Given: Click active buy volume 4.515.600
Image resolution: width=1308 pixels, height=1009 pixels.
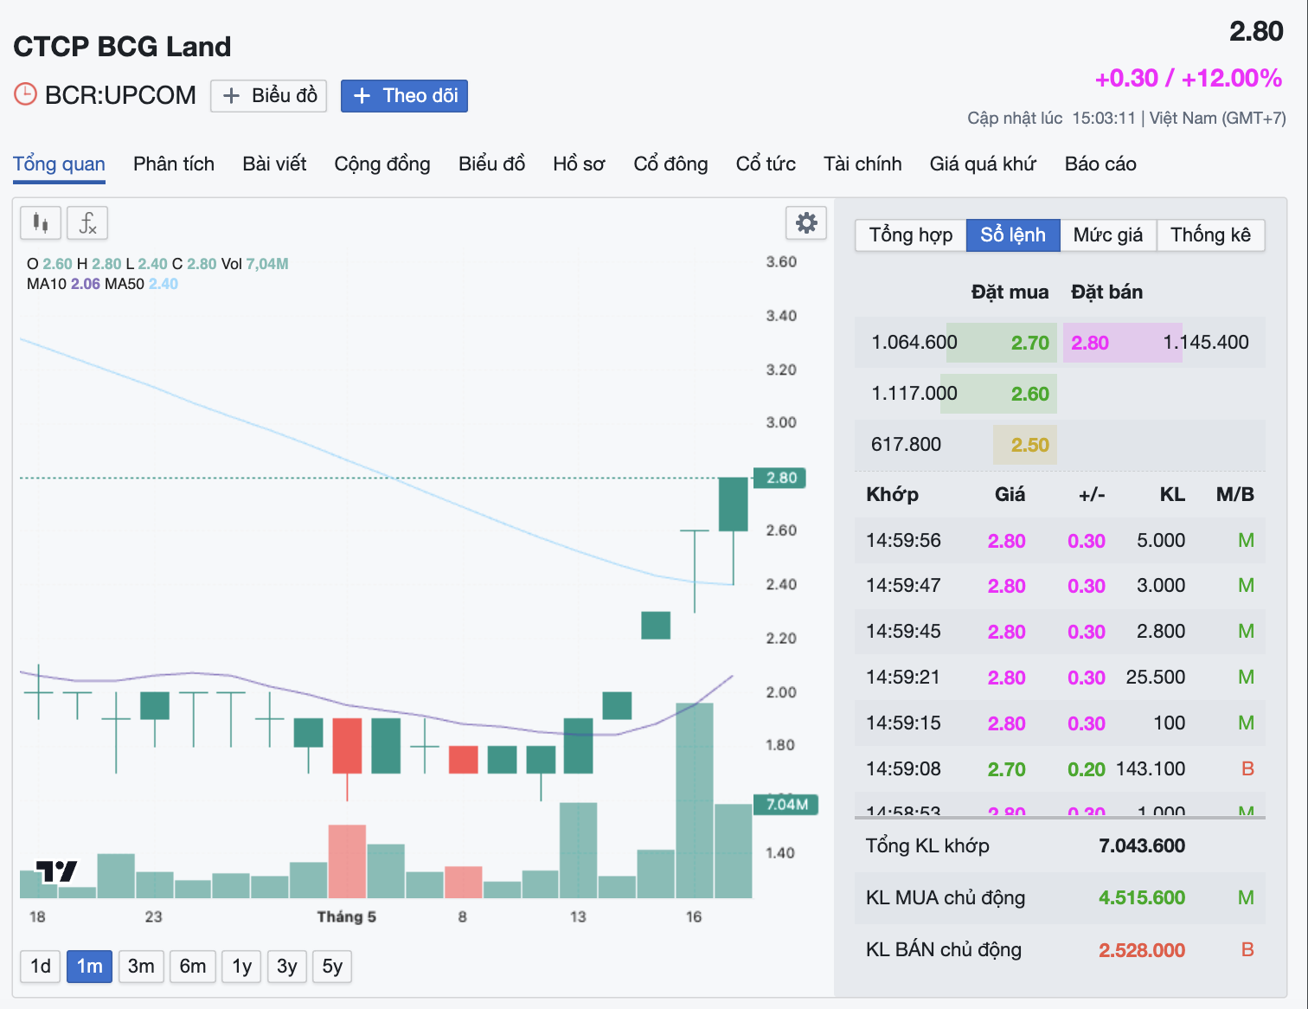Looking at the screenshot, I should click(x=1142, y=898).
